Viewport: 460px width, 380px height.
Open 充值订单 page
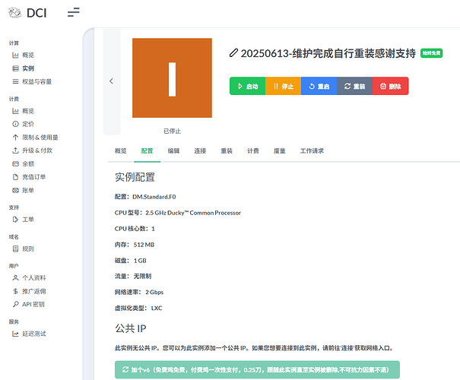point(29,177)
